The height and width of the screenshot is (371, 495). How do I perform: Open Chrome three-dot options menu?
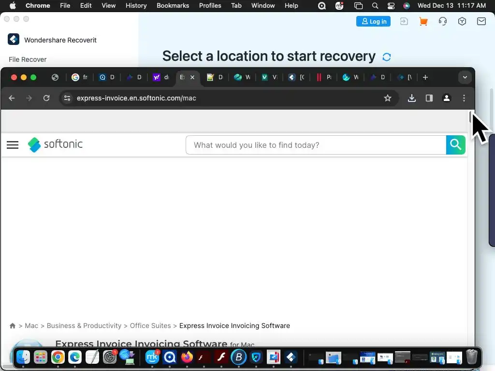click(464, 98)
